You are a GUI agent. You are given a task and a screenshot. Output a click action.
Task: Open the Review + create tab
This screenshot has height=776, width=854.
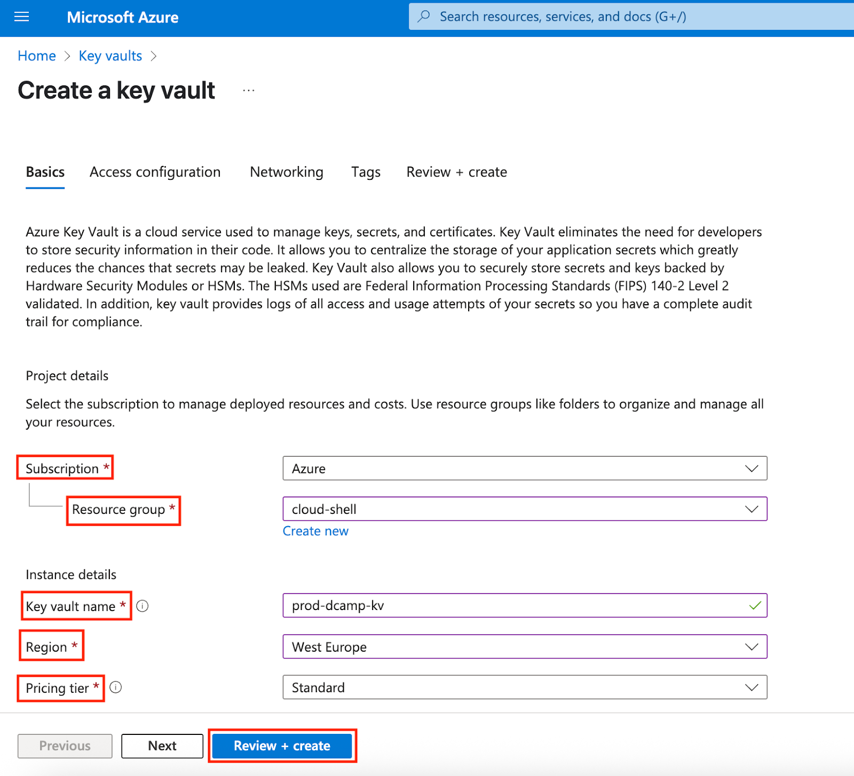pyautogui.click(x=457, y=172)
